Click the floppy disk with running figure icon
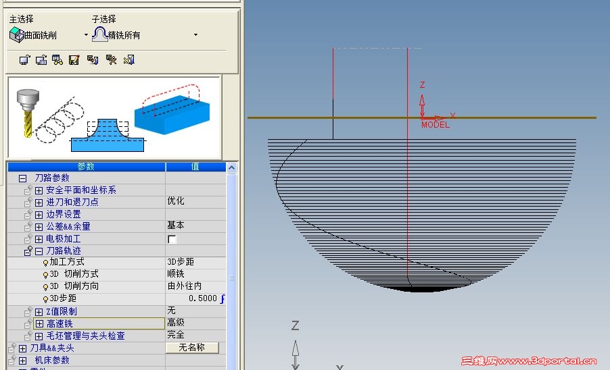The height and width of the screenshot is (370, 610). tap(112, 60)
